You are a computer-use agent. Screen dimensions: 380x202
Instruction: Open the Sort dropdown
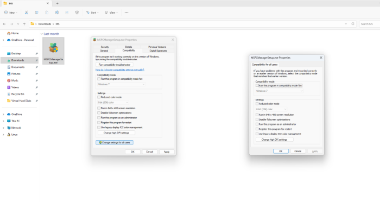pyautogui.click(x=92, y=12)
